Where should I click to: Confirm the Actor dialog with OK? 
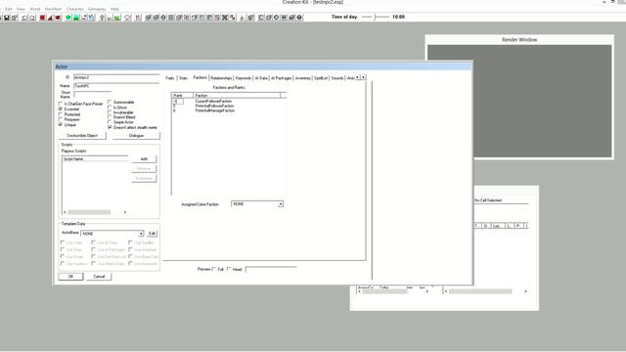[70, 277]
